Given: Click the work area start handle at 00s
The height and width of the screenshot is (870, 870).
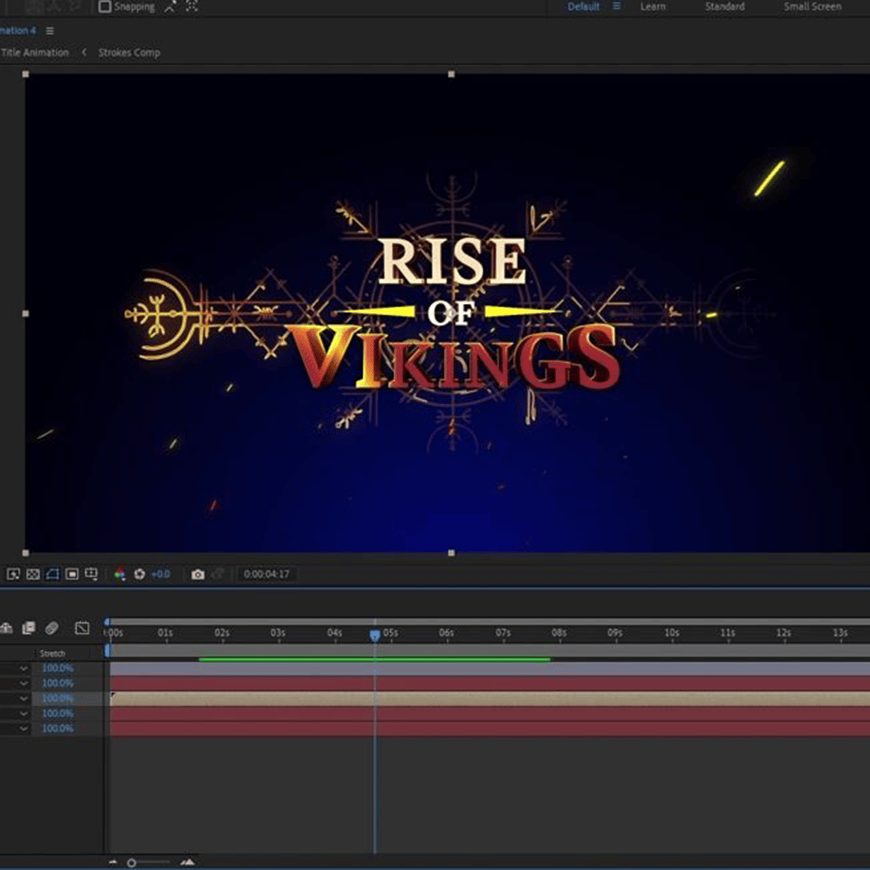Looking at the screenshot, I should coord(108,651).
